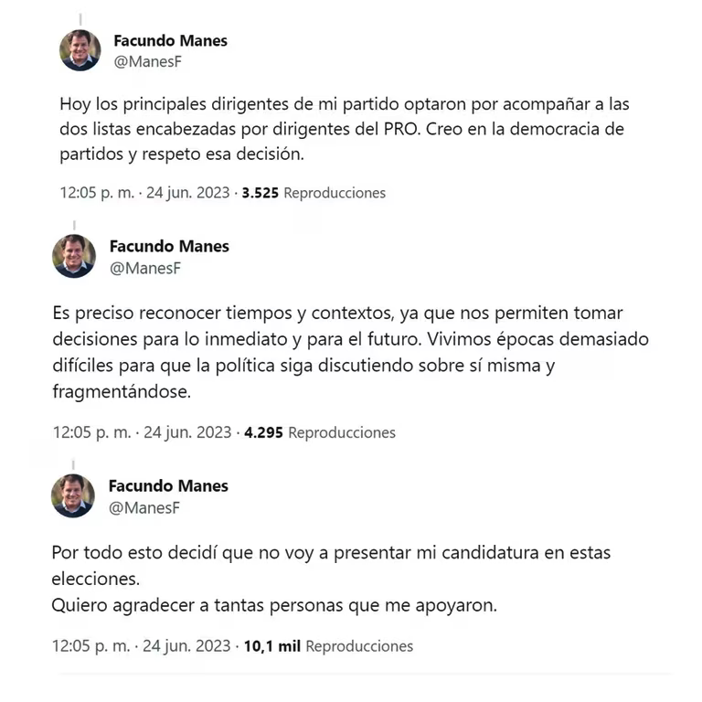Click the thread line above first avatar
The image size is (702, 702).
pos(80,19)
